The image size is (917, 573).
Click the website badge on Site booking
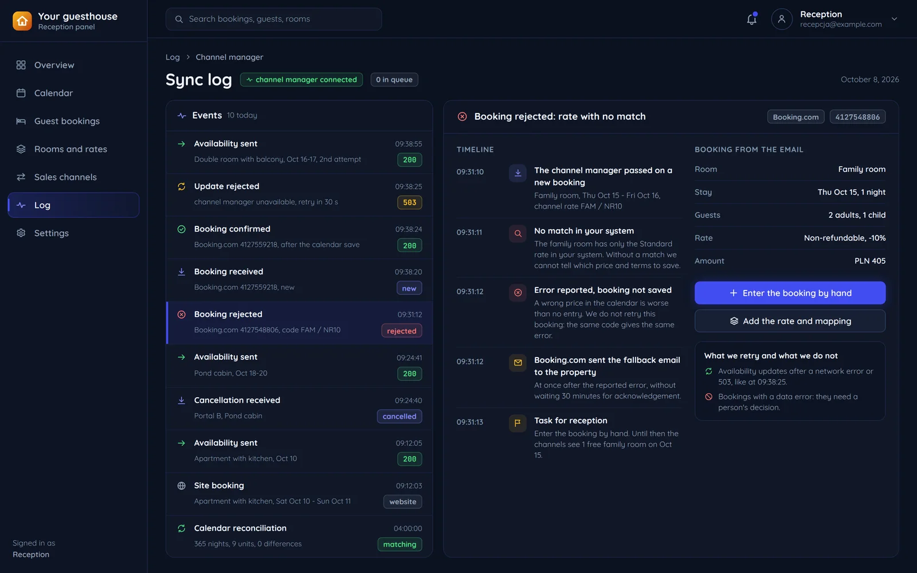403,502
